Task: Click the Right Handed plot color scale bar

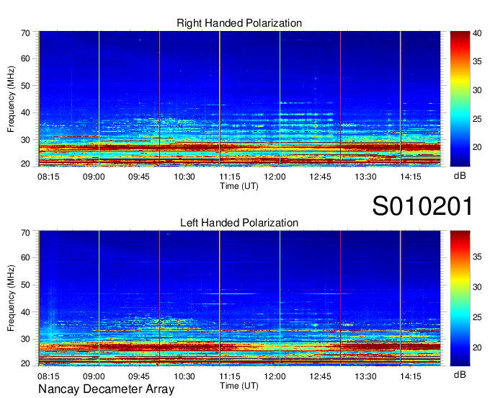Action: click(x=460, y=99)
